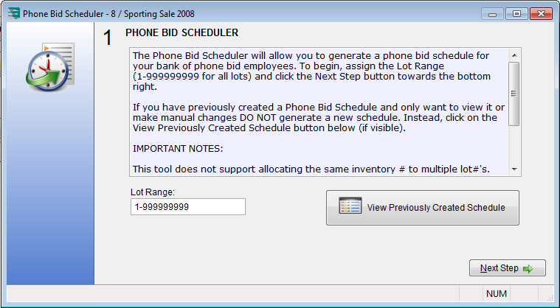Open View Previously Created Schedule
The image size is (560, 308).
423,207
